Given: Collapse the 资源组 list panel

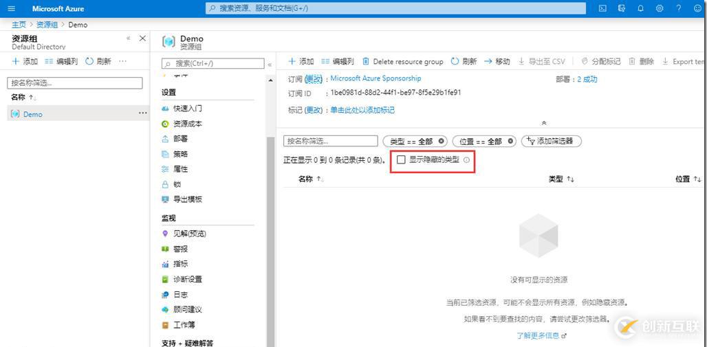Looking at the screenshot, I should 129,38.
